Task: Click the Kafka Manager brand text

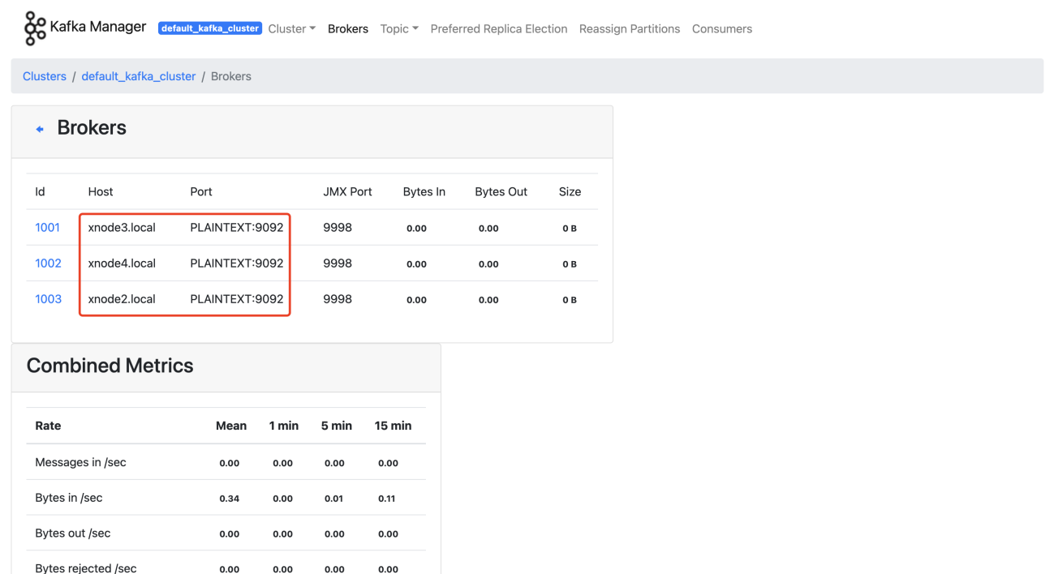Action: tap(98, 27)
